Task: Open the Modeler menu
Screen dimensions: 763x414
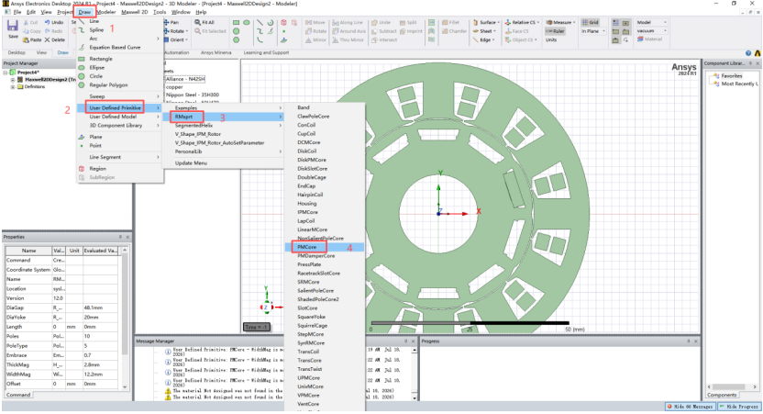Action: (x=105, y=12)
